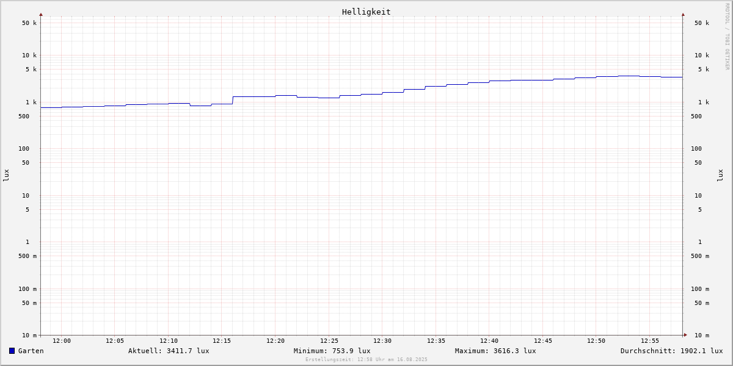Image resolution: width=733 pixels, height=366 pixels.
Task: Click the RRDTOOL / TOBI OETIKER vertical text
Action: pos(727,36)
